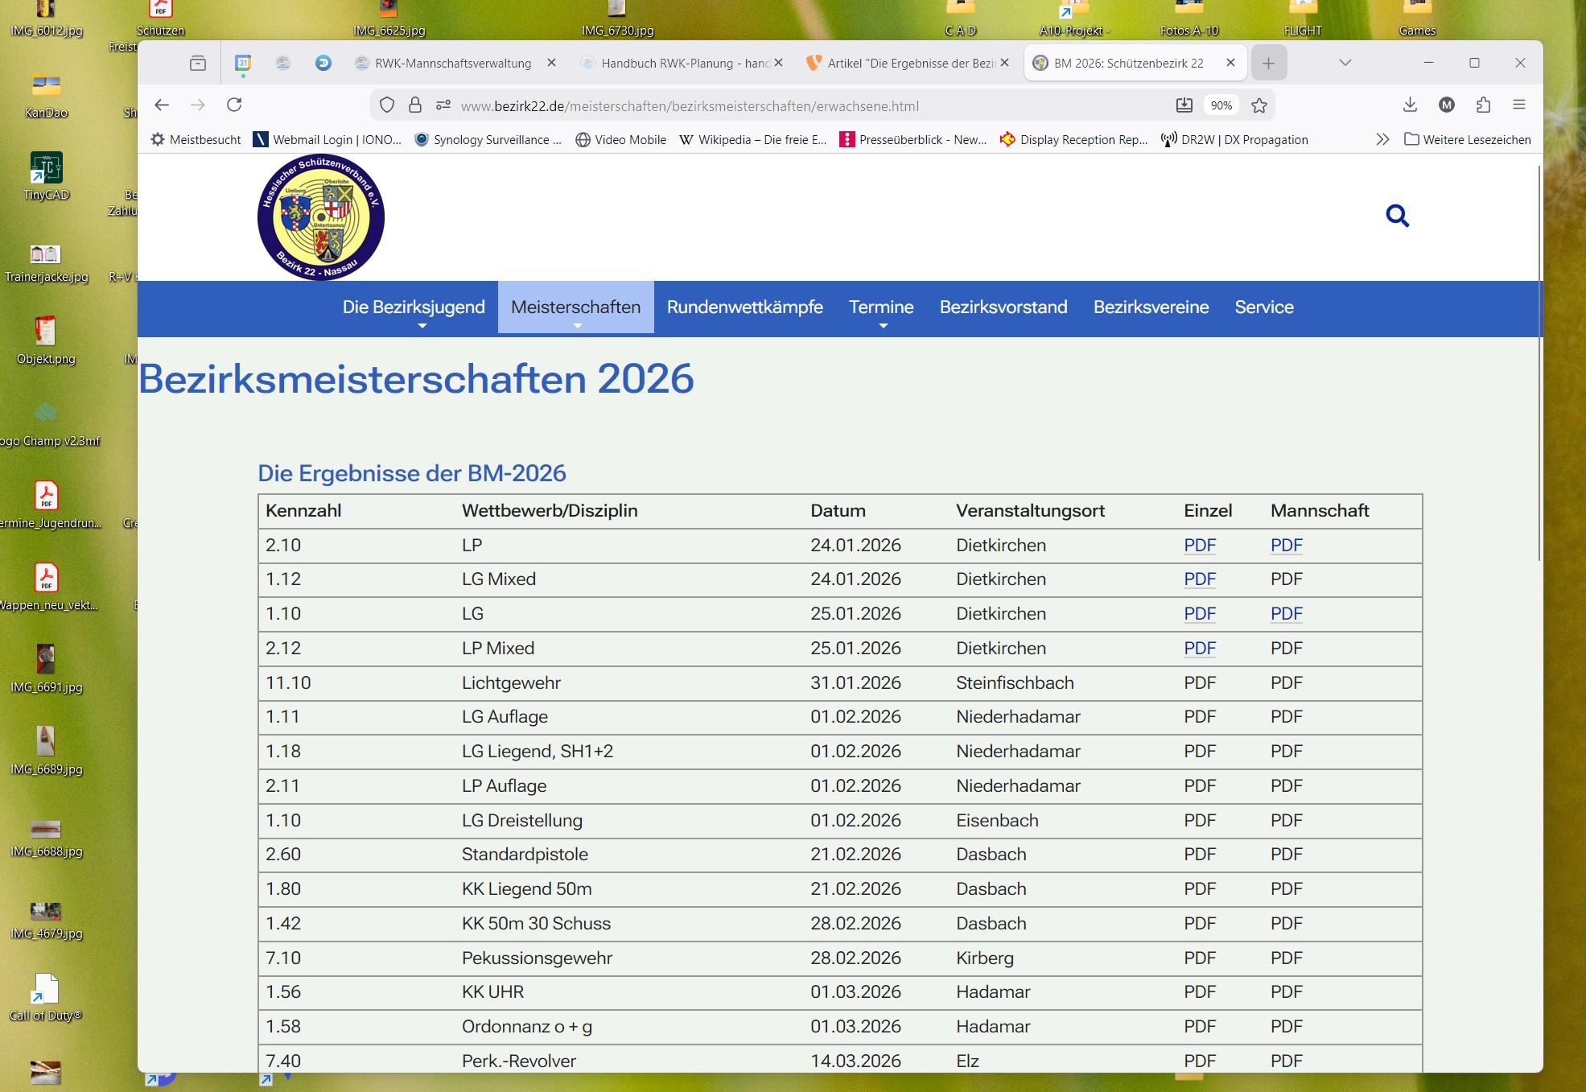Click the Bezirk 22 Nassau logo

(321, 217)
